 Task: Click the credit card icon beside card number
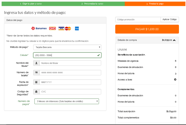coord(36,73)
